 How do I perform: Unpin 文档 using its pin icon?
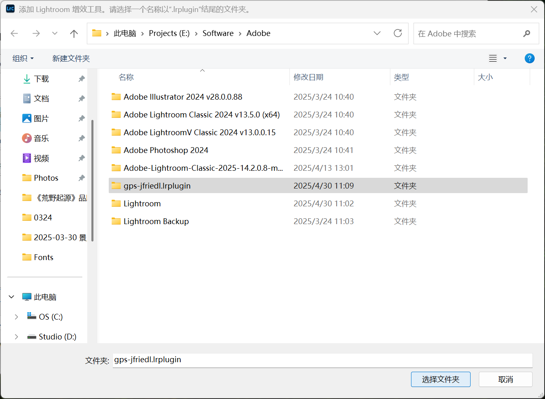coord(81,98)
